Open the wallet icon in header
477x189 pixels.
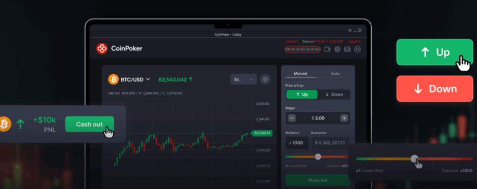point(327,49)
